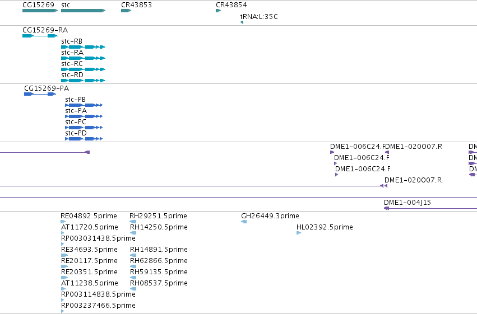The image size is (477, 314).
Task: Select the stc gene arrow glyph
Action: coord(83,11)
